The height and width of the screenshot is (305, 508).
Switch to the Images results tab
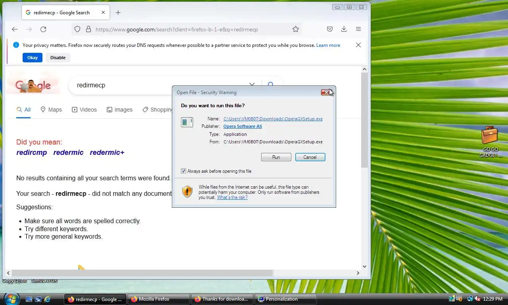119,110
